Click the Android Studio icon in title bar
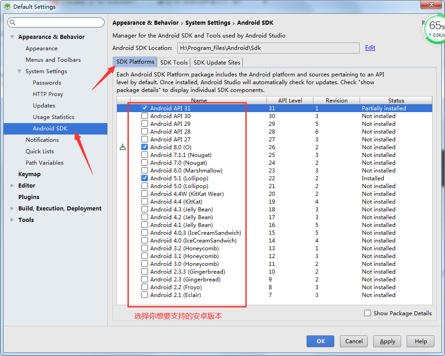 click(x=7, y=6)
